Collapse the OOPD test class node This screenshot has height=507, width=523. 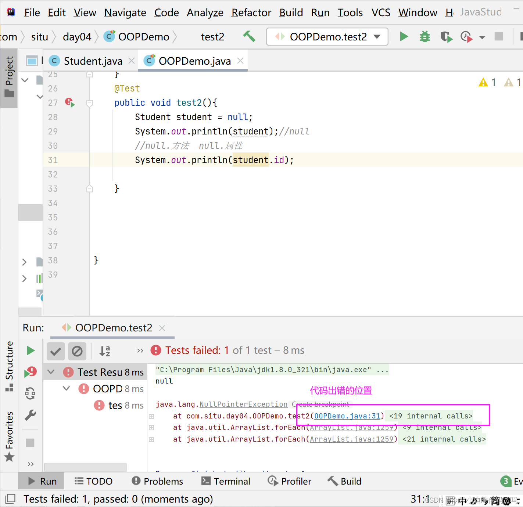[x=67, y=388]
